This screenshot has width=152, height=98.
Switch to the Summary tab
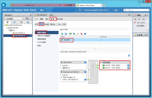coord(42,19)
